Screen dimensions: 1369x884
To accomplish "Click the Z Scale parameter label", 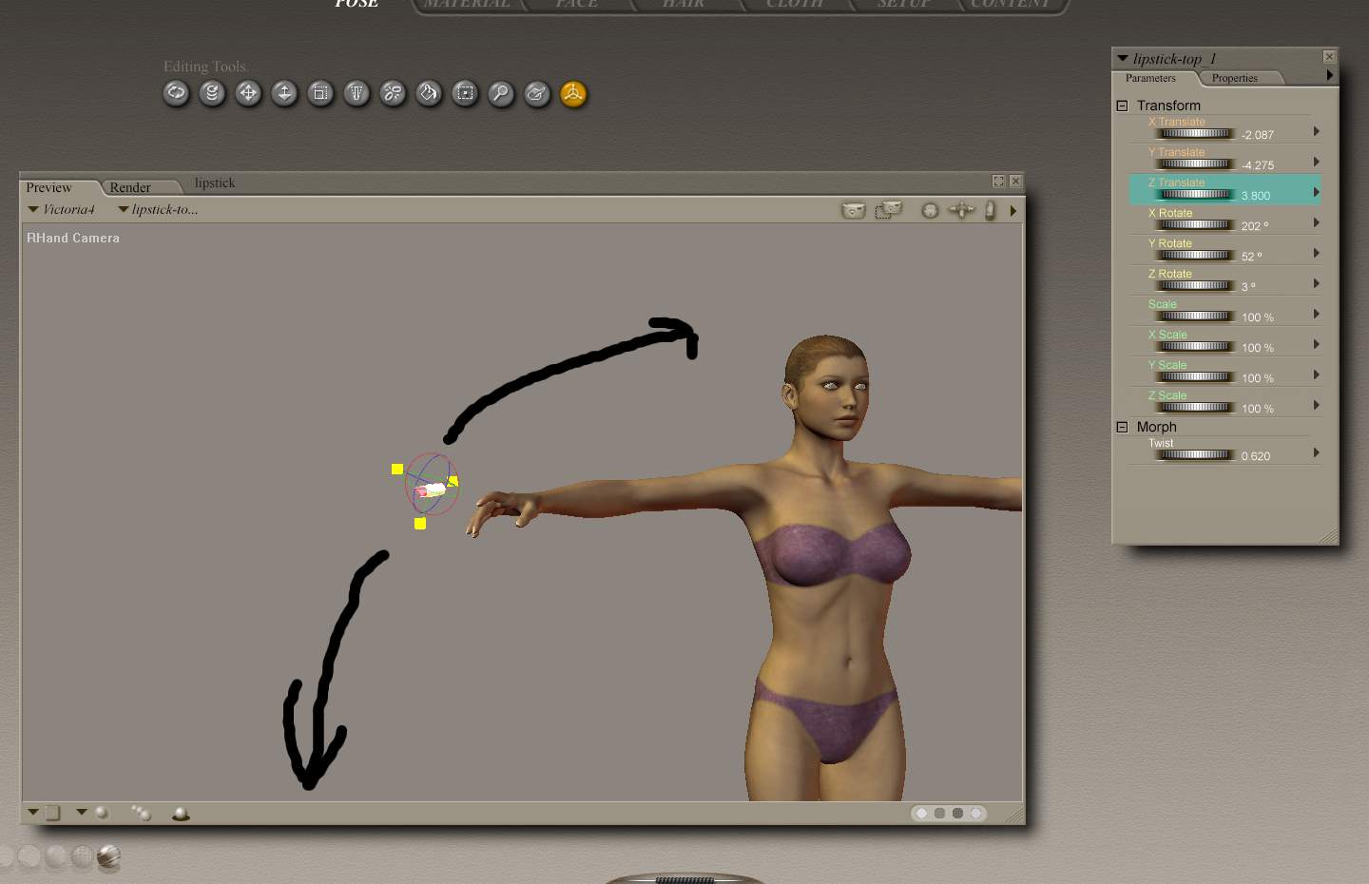I will point(1167,395).
